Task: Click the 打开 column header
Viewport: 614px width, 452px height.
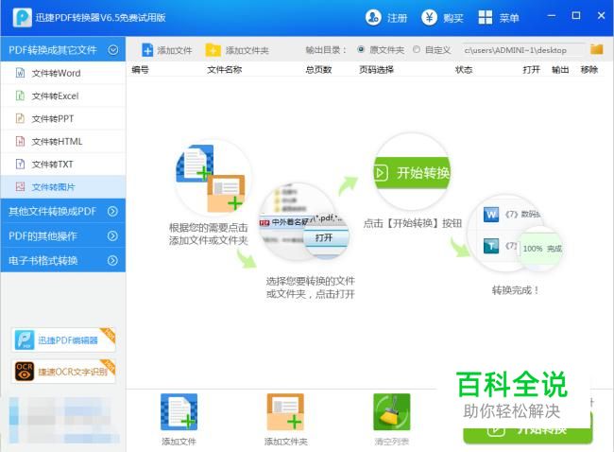Action: (x=532, y=70)
